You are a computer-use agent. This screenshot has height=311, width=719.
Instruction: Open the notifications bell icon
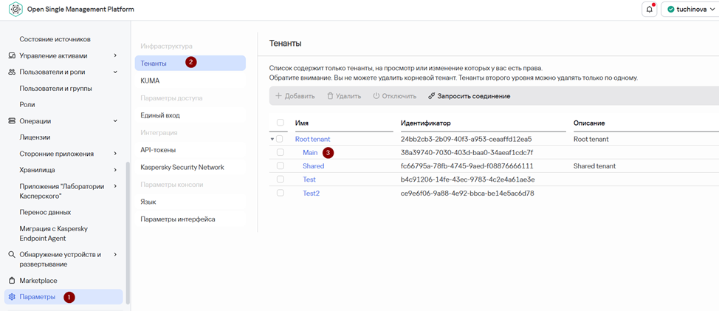coord(650,9)
